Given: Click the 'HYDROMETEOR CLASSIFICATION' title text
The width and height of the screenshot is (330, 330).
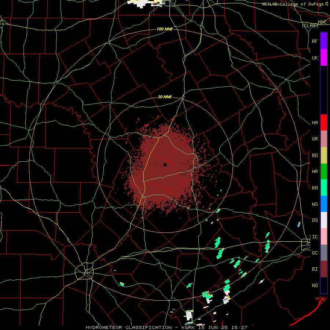Looking at the screenshot, I should 129,327.
